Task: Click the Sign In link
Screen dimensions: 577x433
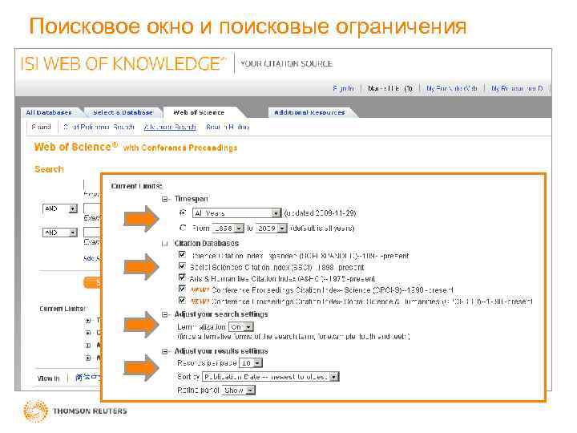Action: [x=343, y=88]
